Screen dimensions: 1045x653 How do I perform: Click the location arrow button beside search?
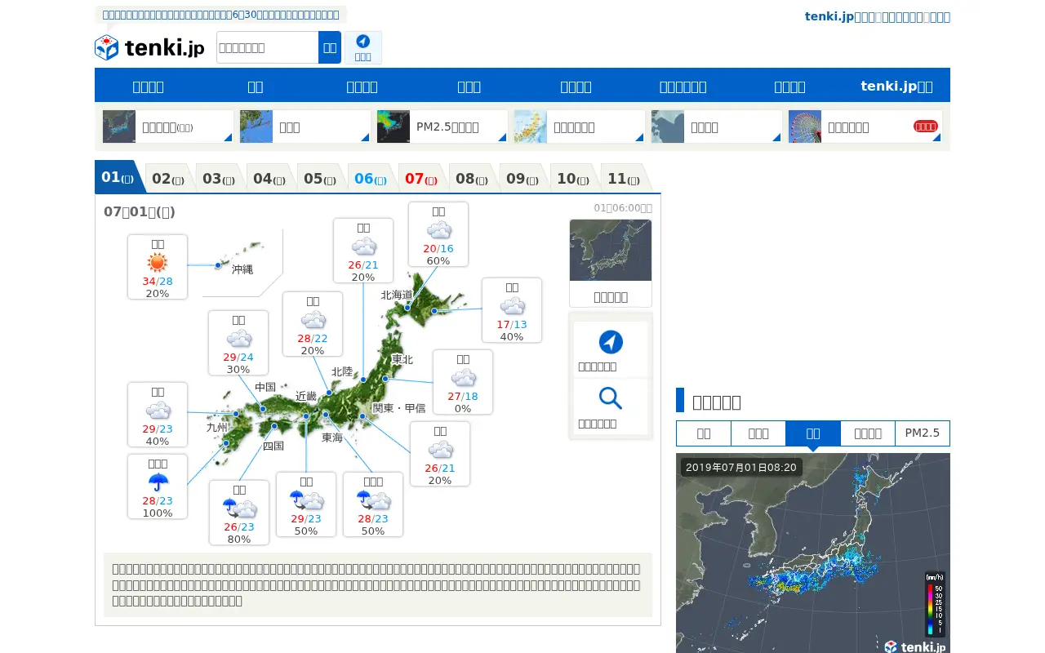coord(363,47)
